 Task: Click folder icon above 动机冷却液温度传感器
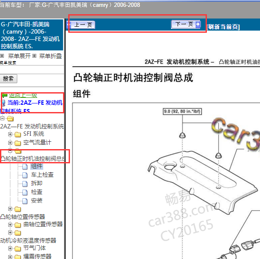[x=18, y=233]
